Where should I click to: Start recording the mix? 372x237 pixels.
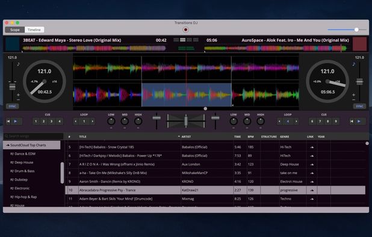(185, 29)
